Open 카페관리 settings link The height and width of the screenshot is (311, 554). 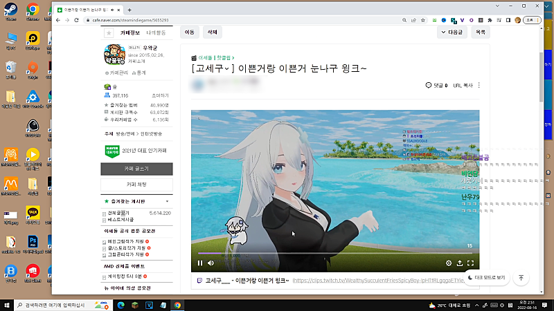pyautogui.click(x=116, y=73)
